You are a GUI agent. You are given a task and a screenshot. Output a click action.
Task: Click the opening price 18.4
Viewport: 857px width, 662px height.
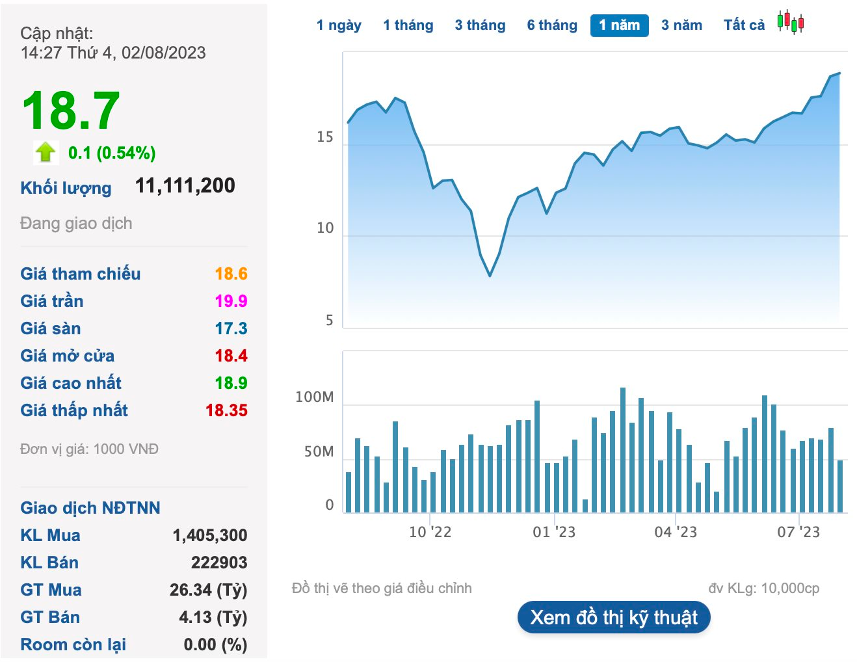coord(231,356)
